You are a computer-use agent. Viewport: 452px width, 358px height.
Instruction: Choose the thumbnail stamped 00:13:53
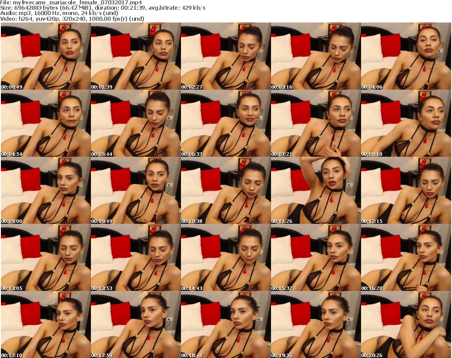tap(136, 258)
